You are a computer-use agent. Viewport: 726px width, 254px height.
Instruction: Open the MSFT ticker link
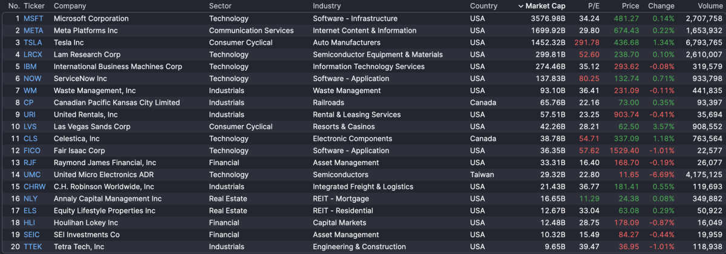pos(33,19)
